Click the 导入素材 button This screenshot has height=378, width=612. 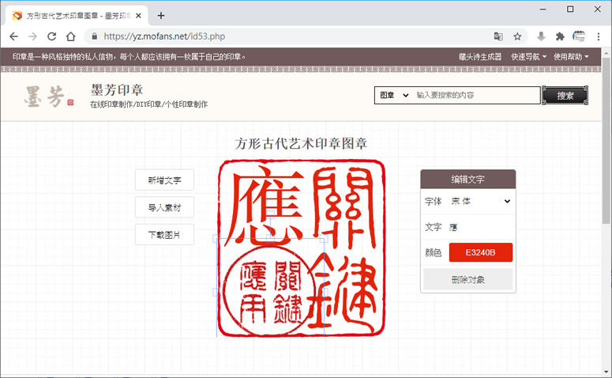coord(164,207)
